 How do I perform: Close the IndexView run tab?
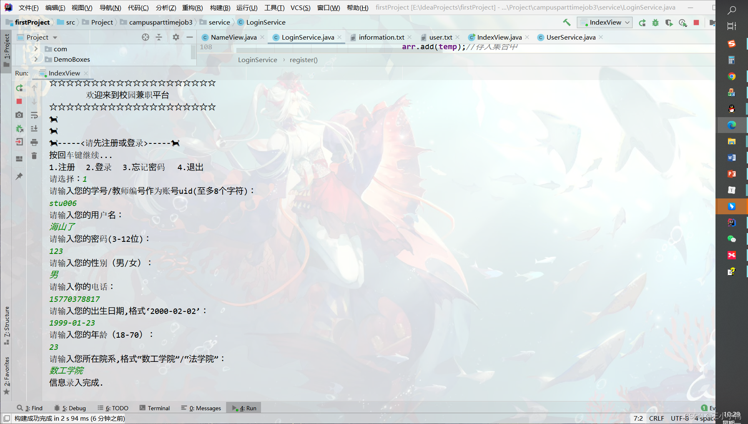pyautogui.click(x=86, y=73)
